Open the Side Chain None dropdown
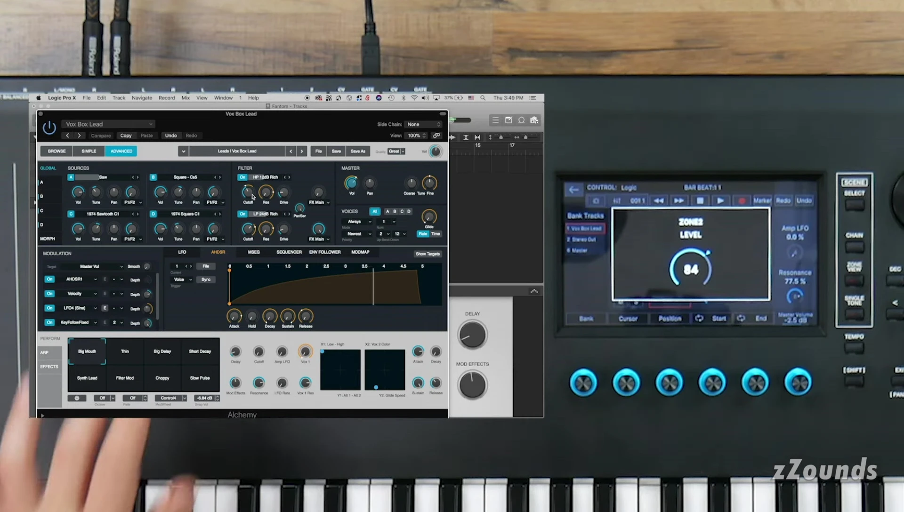The image size is (904, 512). (424, 124)
